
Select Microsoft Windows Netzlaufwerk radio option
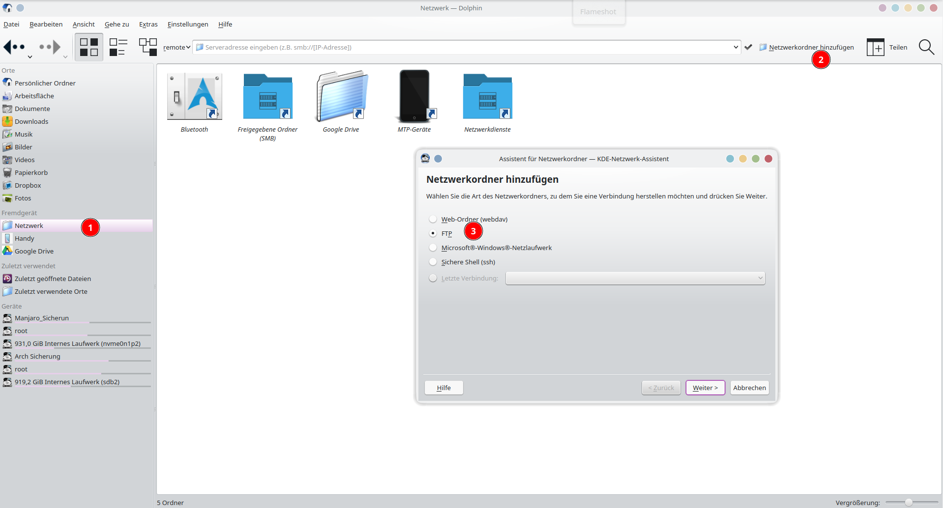click(433, 248)
